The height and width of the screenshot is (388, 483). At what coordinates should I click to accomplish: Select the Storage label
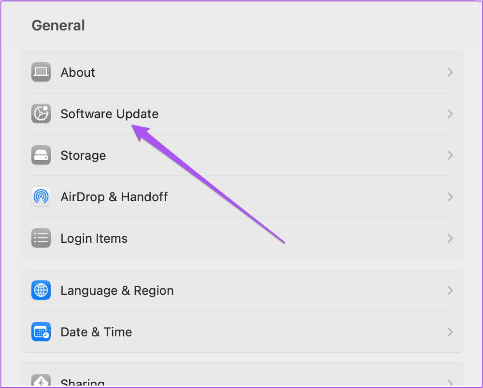point(83,156)
